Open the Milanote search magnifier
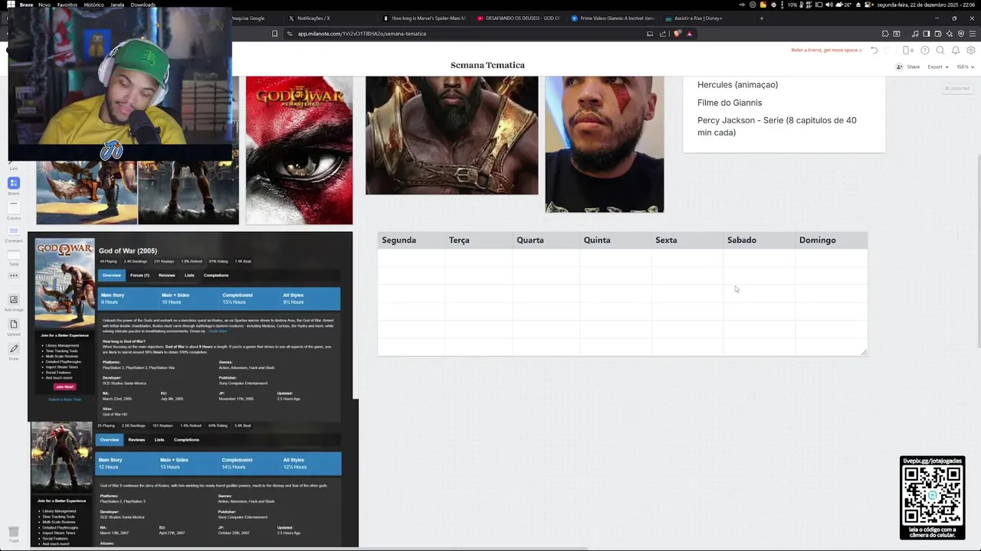981x551 pixels. point(940,51)
